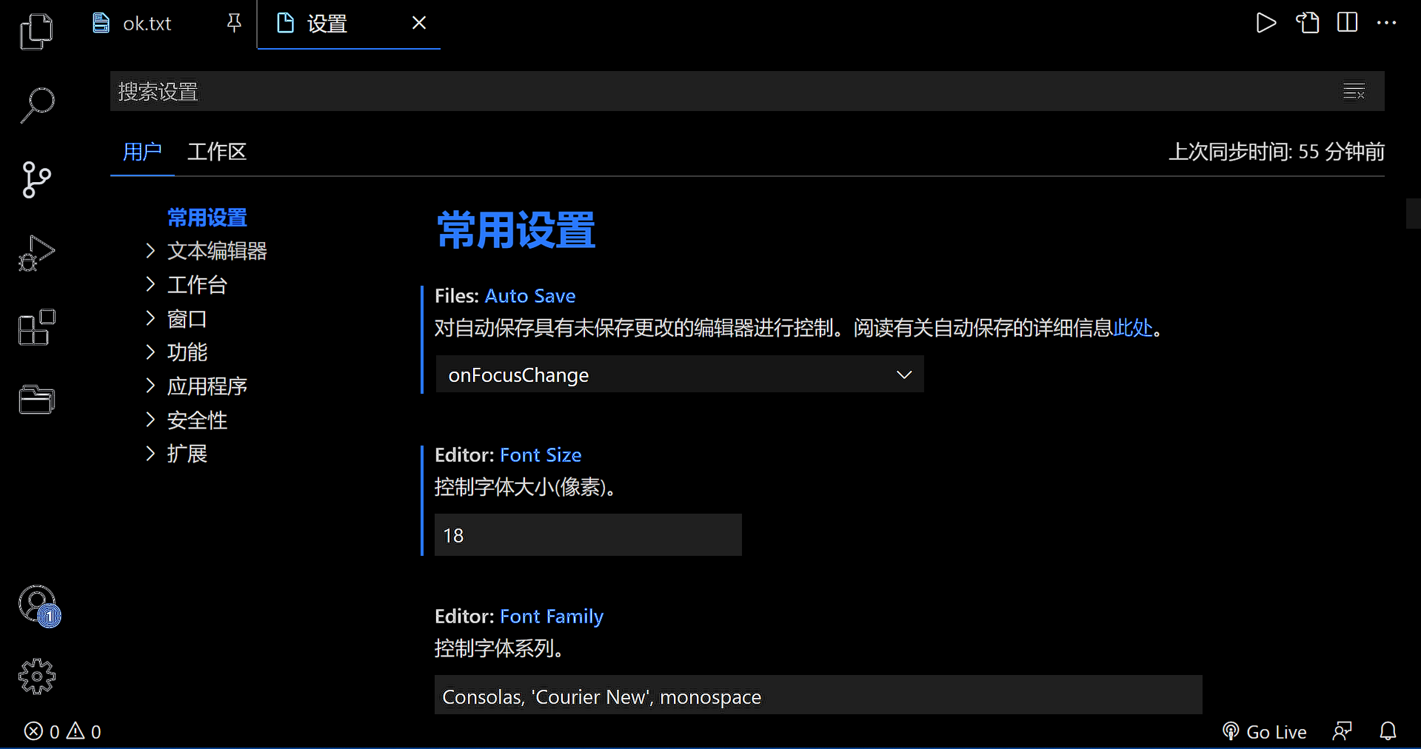Open the Search view in activity bar
This screenshot has height=749, width=1421.
click(x=36, y=105)
